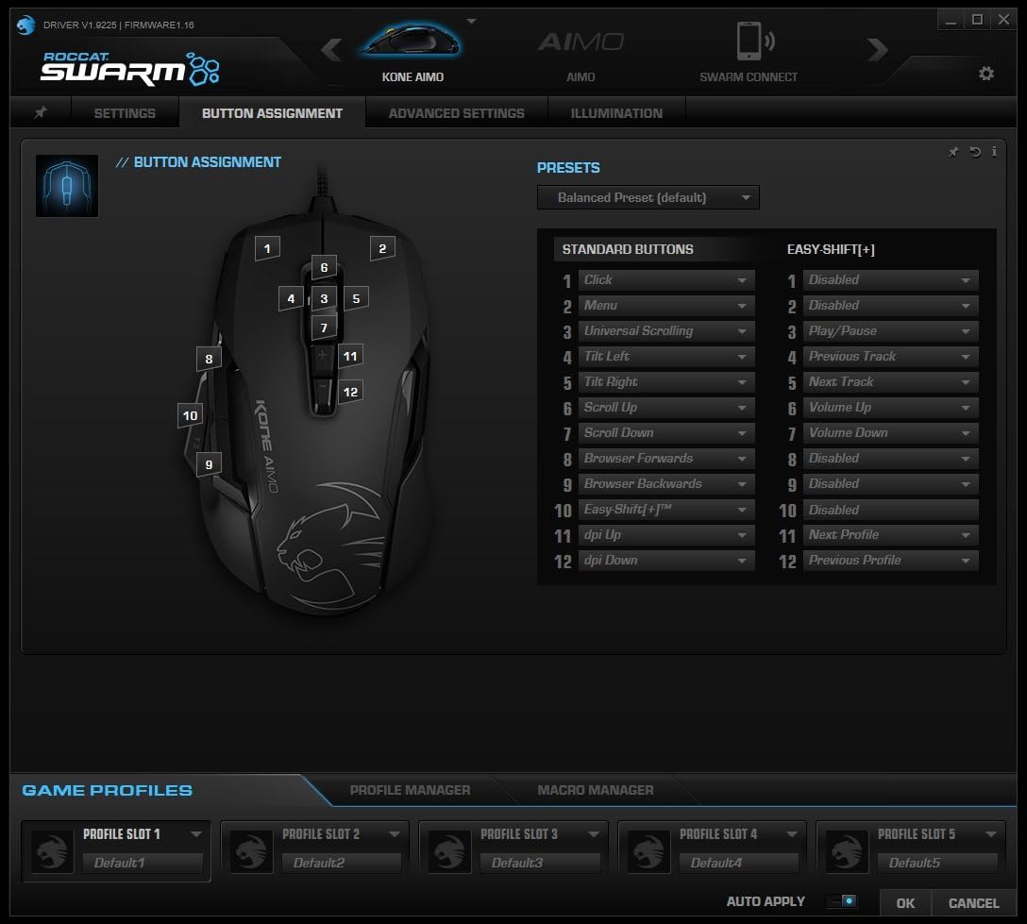Show info for Button Assignment panel

[x=994, y=152]
